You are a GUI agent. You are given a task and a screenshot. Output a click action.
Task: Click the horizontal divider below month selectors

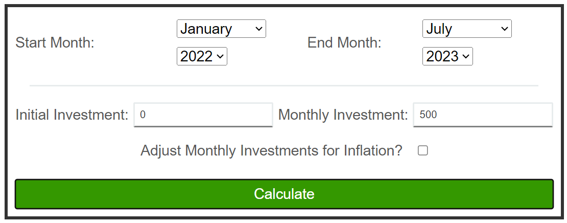click(x=284, y=85)
